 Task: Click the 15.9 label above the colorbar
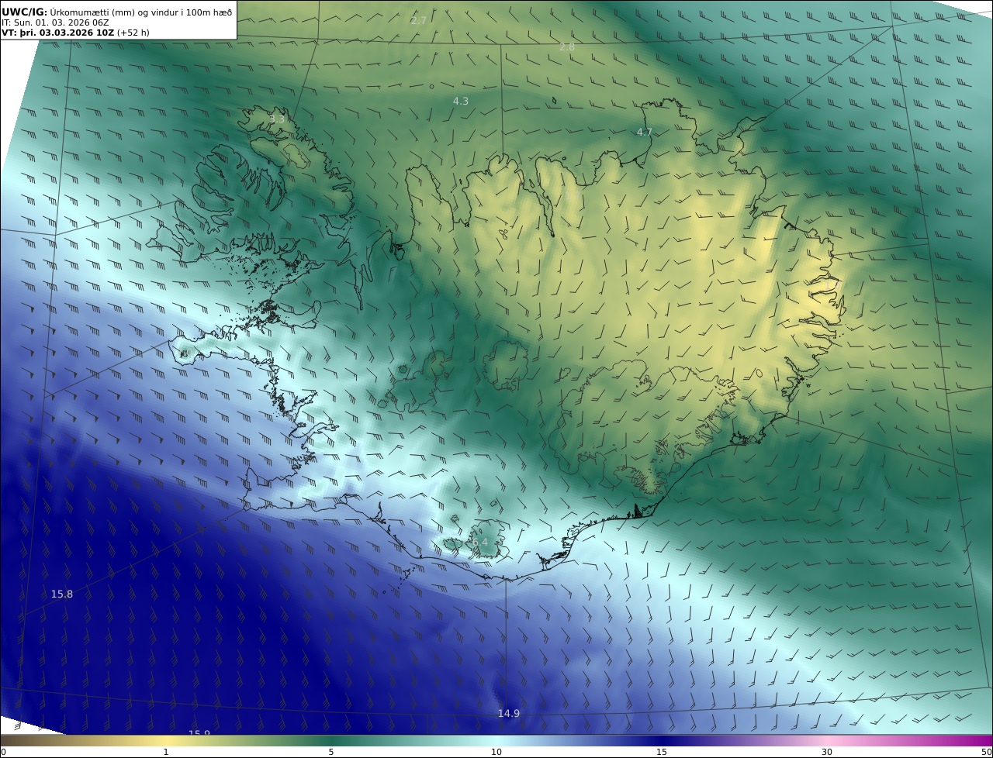click(199, 732)
